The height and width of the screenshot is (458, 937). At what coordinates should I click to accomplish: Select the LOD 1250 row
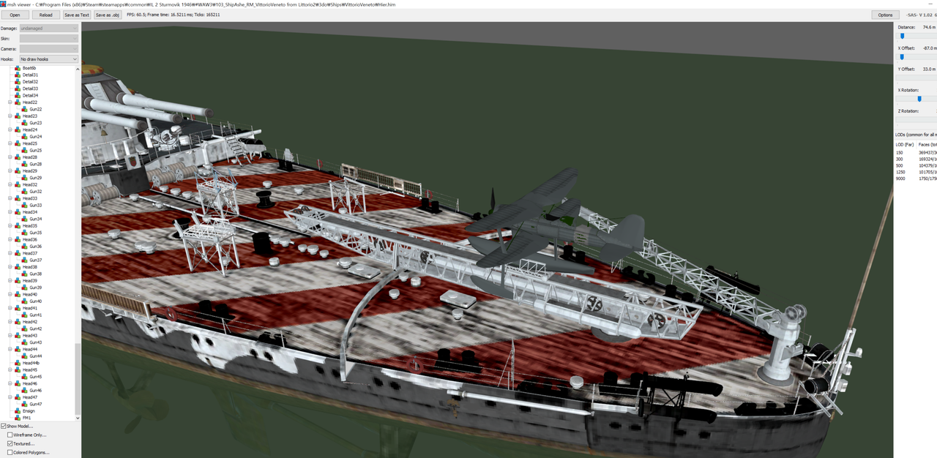(916, 172)
